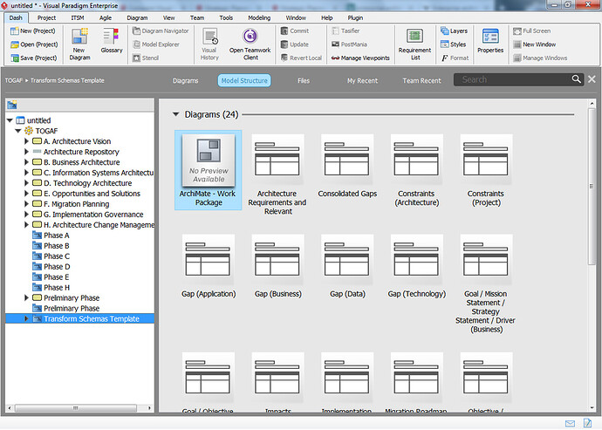Image resolution: width=602 pixels, height=430 pixels.
Task: Open a New Window
Action: pyautogui.click(x=535, y=44)
